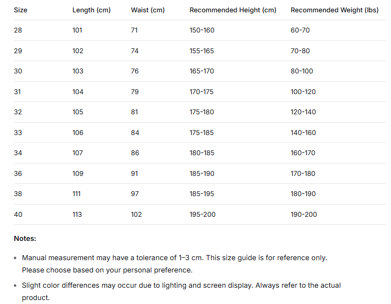Click the Recommended Height (cm) header
The width and height of the screenshot is (391, 304).
(233, 10)
